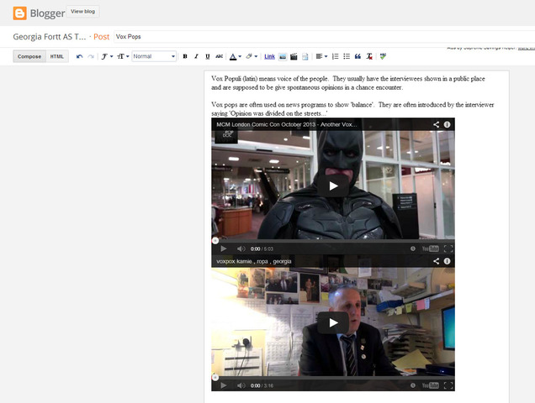
Task: Play the voxpox kamie ropa georgia video
Action: [333, 323]
